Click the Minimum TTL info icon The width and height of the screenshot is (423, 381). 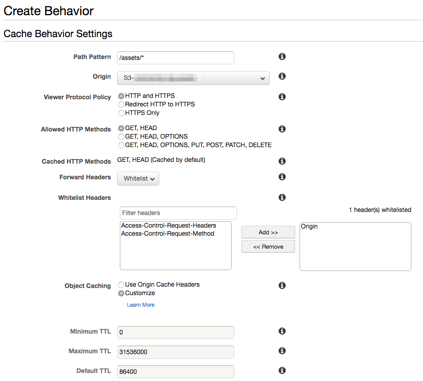[x=282, y=331]
